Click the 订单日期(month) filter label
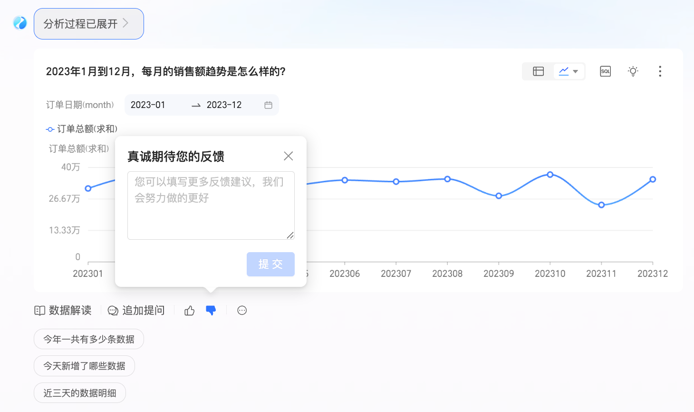Screen dimensions: 694x412 (x=80, y=105)
